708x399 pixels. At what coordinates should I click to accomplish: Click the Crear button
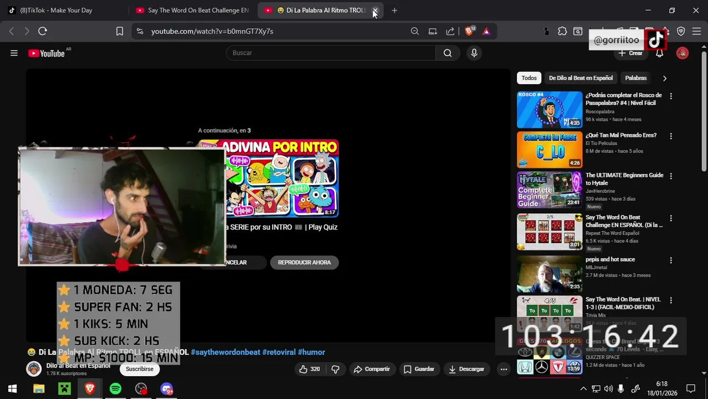click(x=630, y=53)
